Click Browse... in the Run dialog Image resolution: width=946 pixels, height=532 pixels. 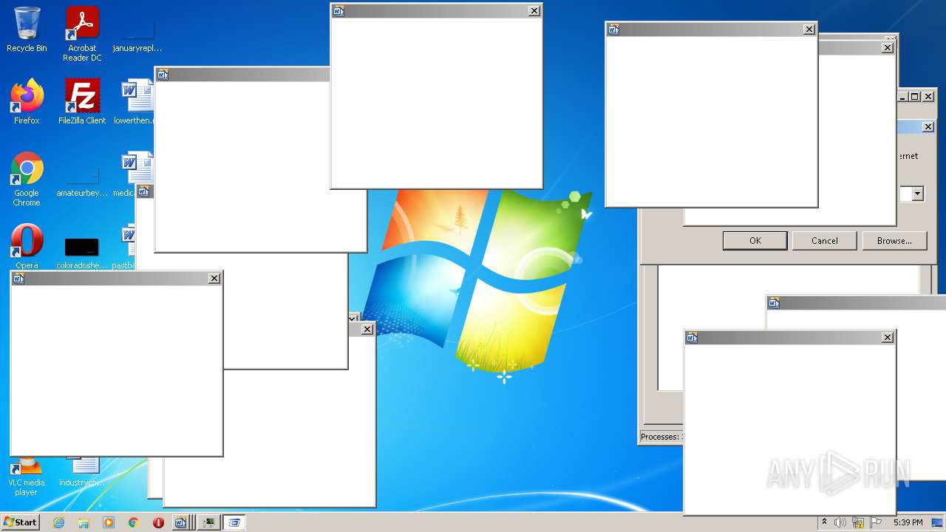pos(894,240)
